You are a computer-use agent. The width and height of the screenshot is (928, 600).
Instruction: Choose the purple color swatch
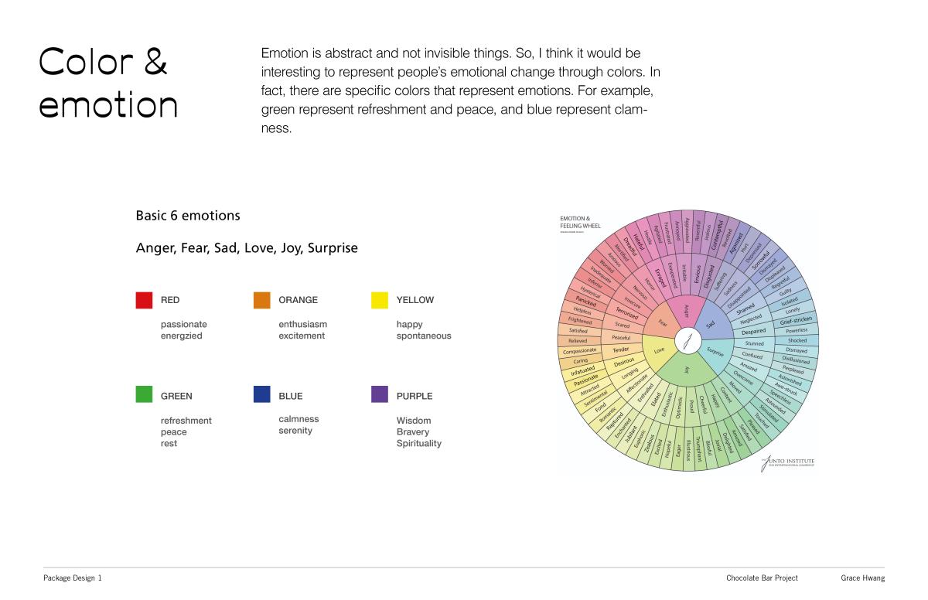[x=380, y=395]
